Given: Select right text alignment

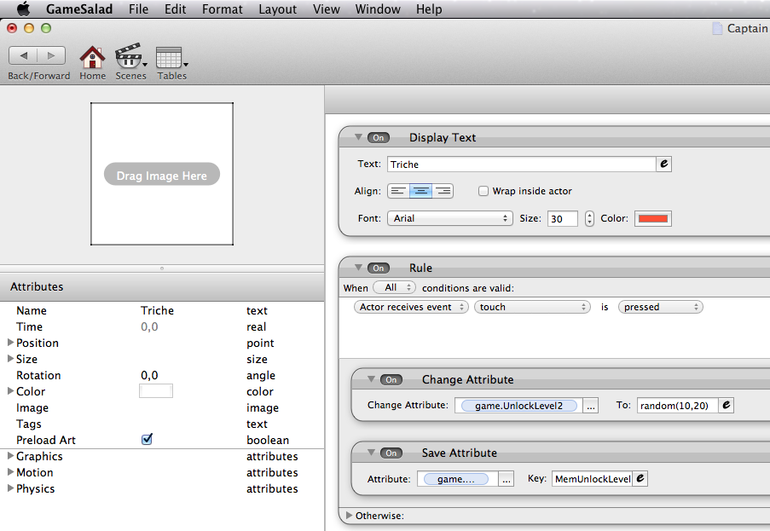Looking at the screenshot, I should [443, 191].
